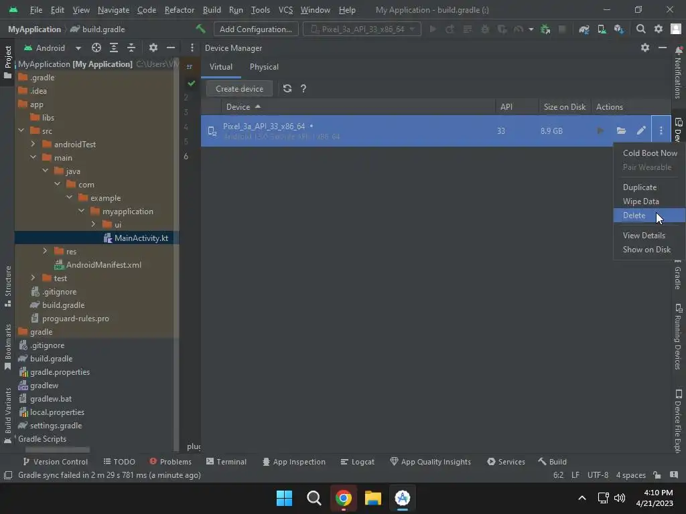Click the project panel horizontal scrollbar
Viewport: 686px width, 514px height.
point(58,449)
